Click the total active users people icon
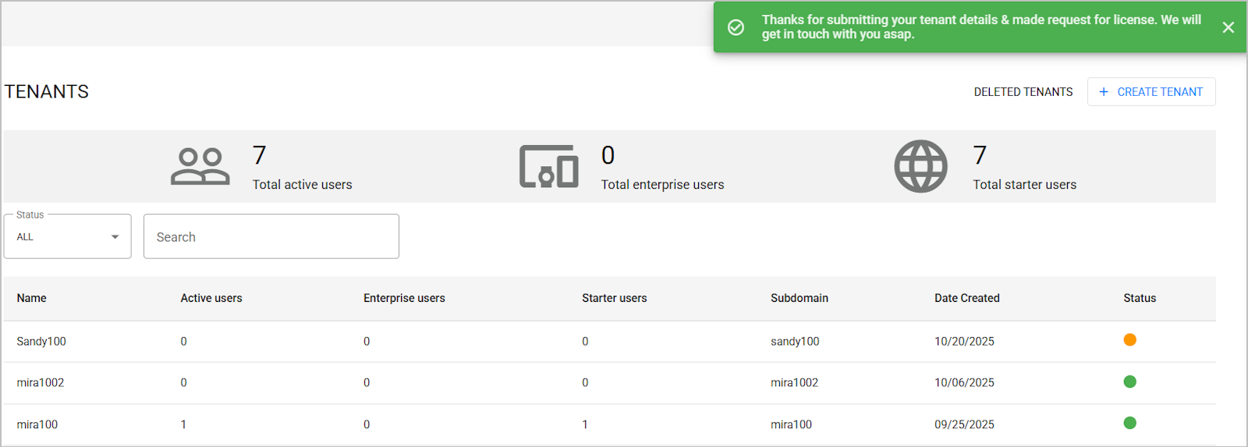 click(x=200, y=166)
